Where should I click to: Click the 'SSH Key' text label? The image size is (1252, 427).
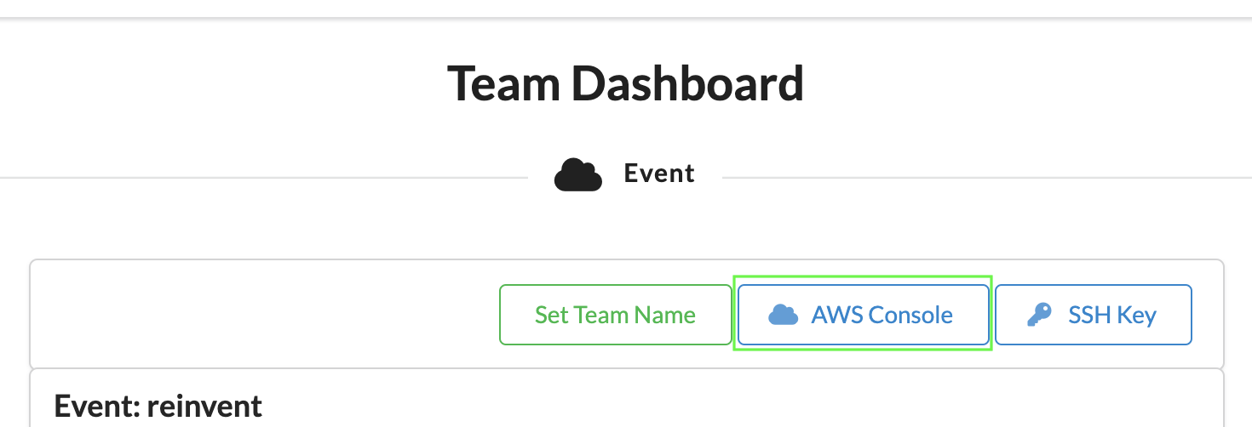(1112, 316)
